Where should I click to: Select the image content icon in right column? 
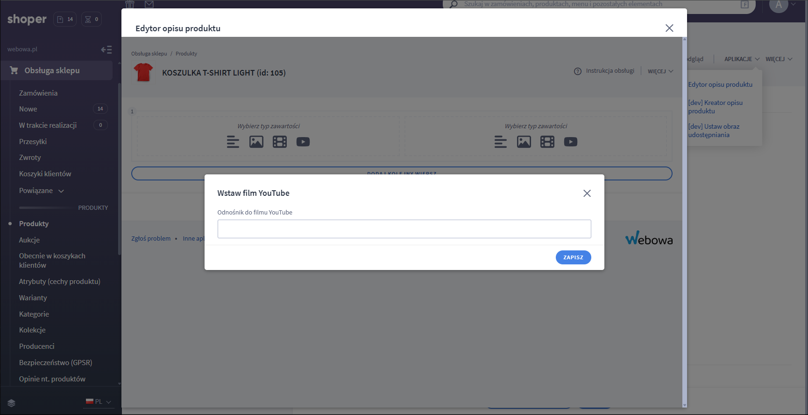tap(524, 142)
